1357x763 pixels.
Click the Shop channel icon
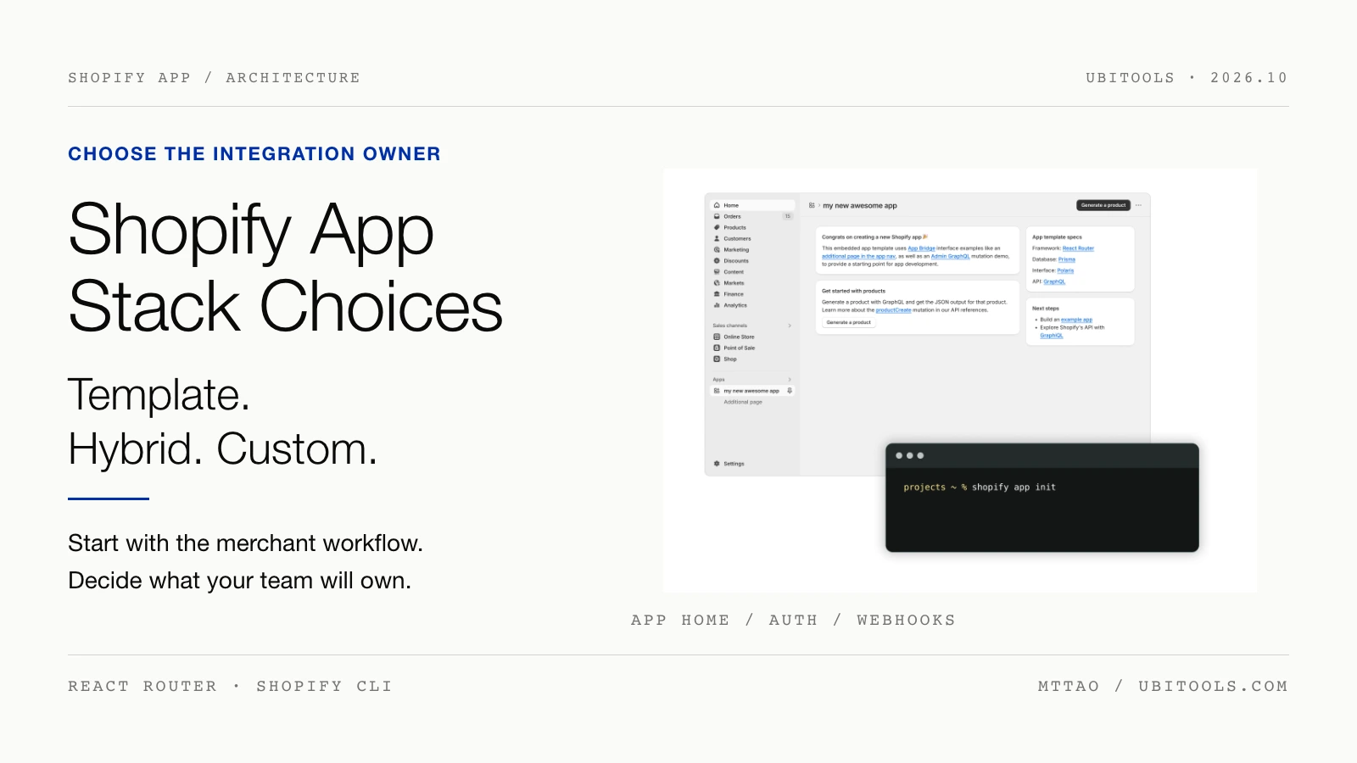[717, 359]
